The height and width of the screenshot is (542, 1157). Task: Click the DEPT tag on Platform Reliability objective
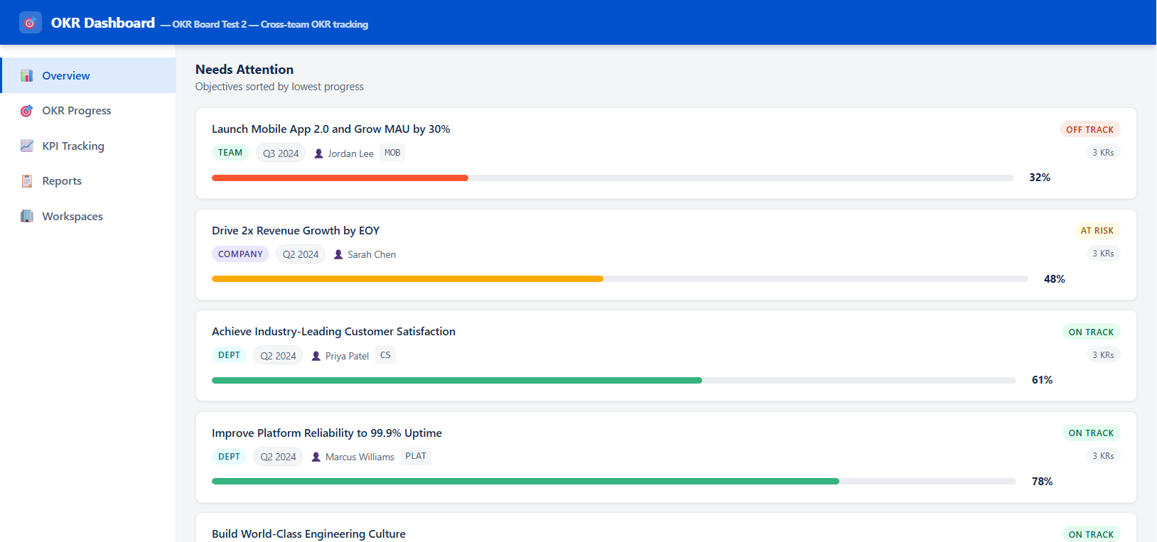click(229, 457)
